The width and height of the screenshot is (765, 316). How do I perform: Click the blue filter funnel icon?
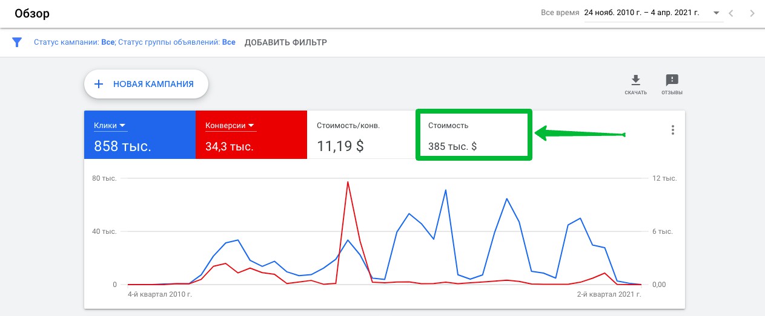click(x=17, y=42)
